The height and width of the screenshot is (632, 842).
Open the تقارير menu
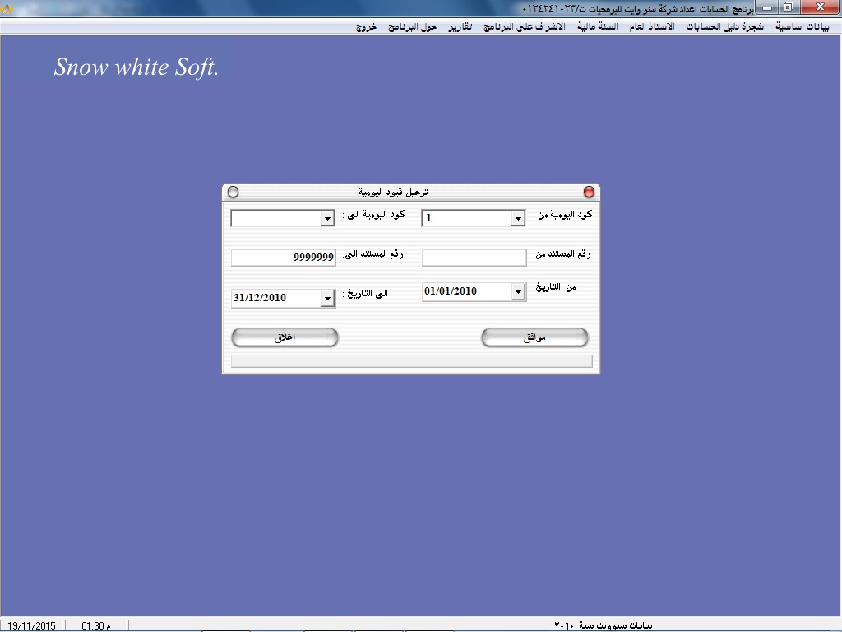point(460,26)
